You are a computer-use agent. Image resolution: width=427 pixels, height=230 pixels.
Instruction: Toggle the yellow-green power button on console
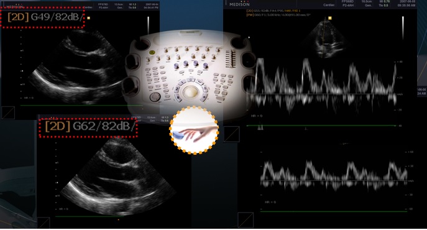point(152,52)
